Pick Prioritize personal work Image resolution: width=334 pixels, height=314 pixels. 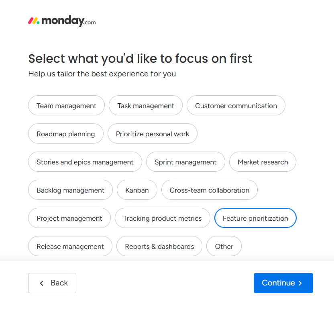click(x=152, y=133)
